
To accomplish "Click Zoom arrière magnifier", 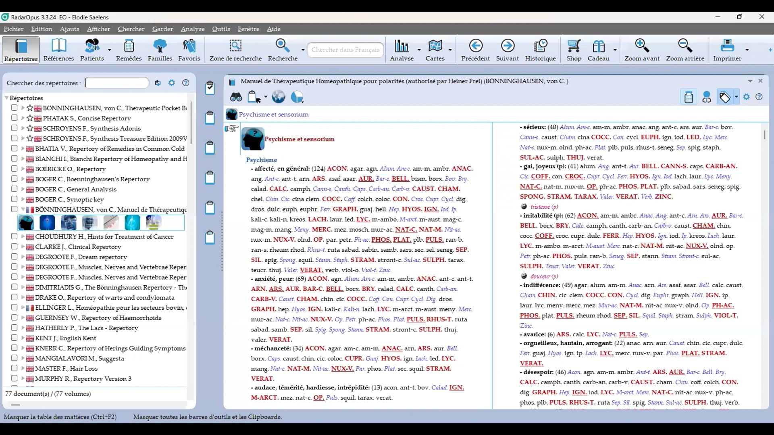I will coord(685,46).
